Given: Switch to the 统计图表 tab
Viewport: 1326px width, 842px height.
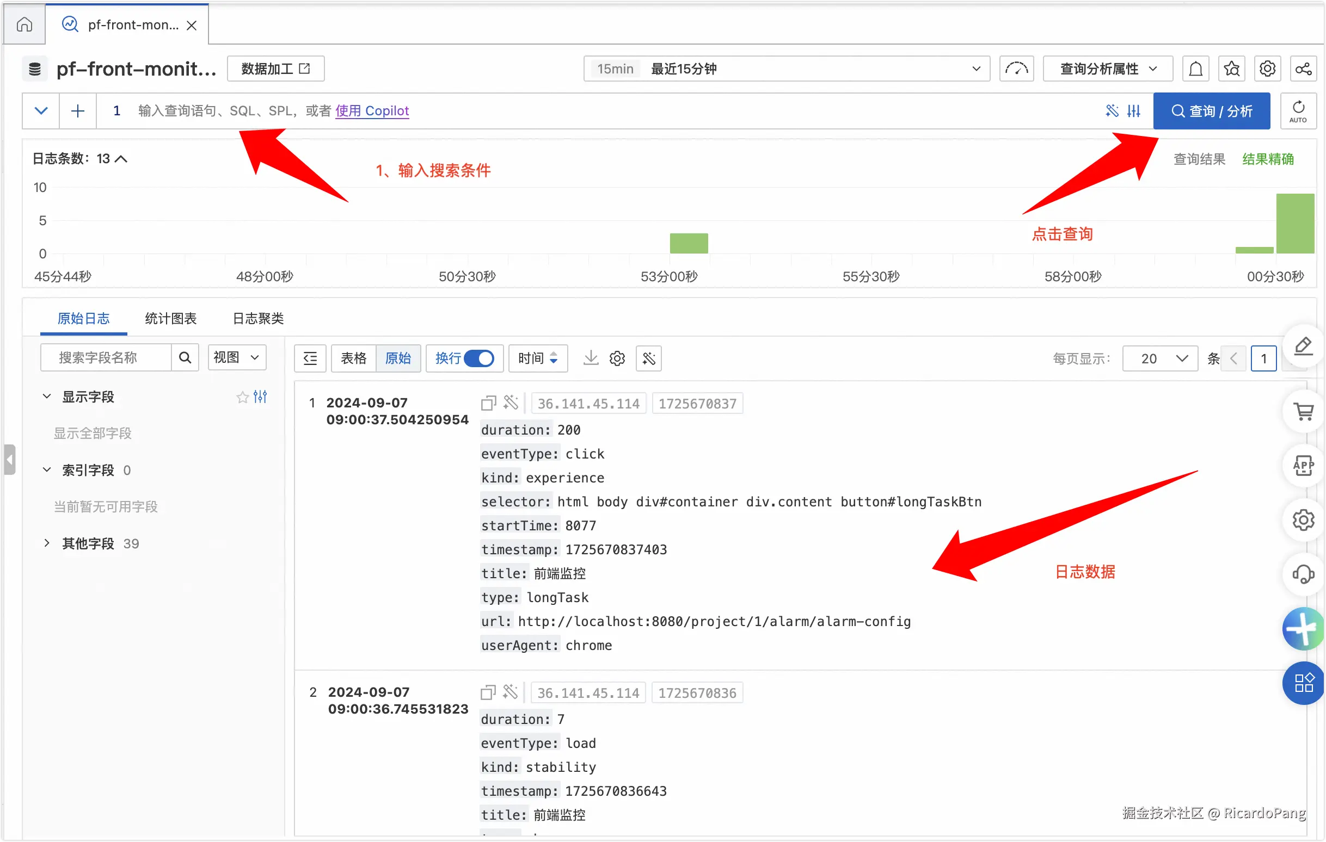Looking at the screenshot, I should tap(170, 318).
